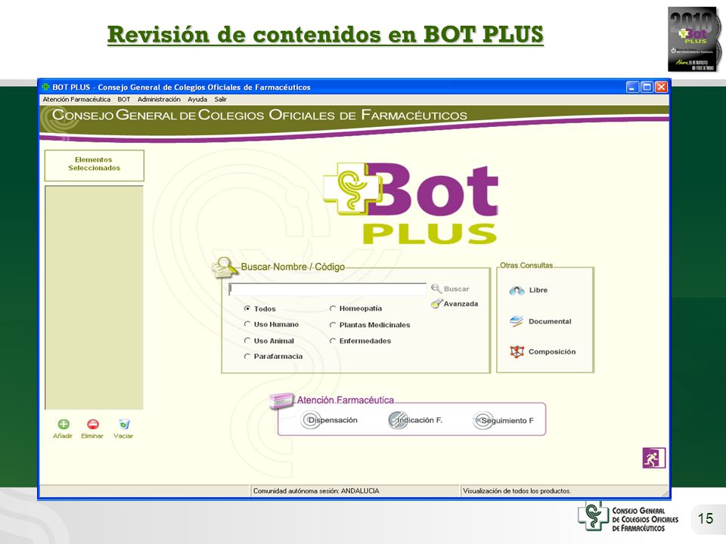726x544 pixels.
Task: Close the BOT PLUS window
Action: point(661,87)
